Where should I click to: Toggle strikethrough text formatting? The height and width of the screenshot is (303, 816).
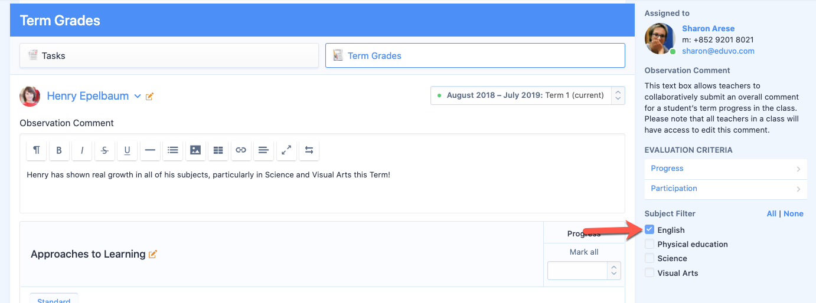pos(105,150)
